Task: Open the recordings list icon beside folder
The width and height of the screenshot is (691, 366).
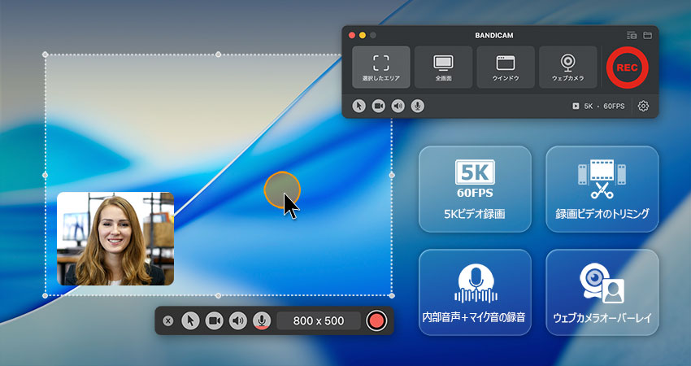Action: coord(632,35)
